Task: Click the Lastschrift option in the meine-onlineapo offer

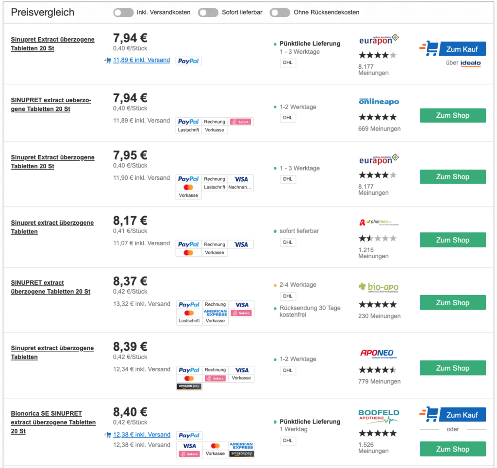Action: click(189, 130)
